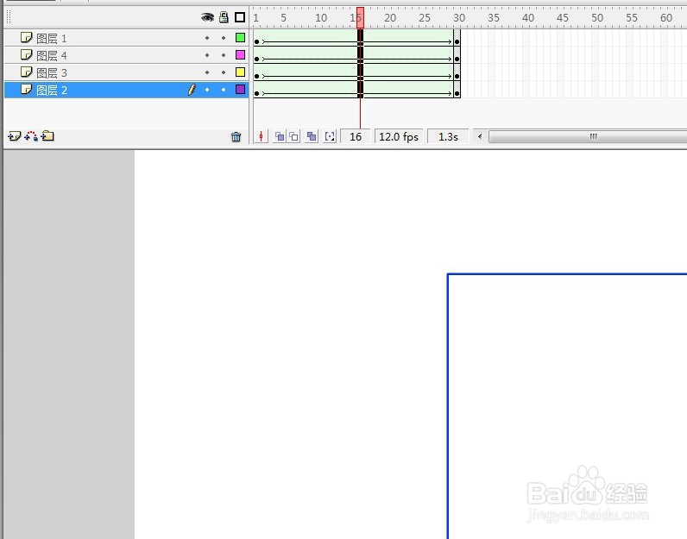Click frame 40 on the timeline ruler
The width and height of the screenshot is (687, 539).
528,17
